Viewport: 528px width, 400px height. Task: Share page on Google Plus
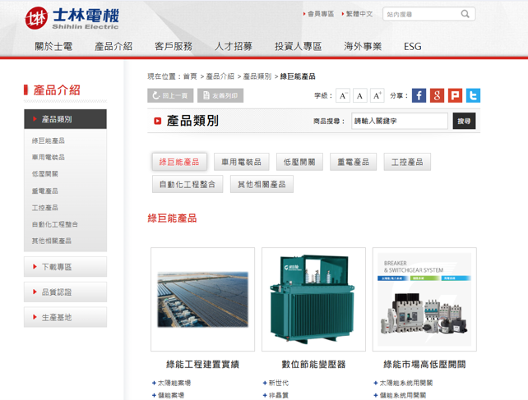click(437, 95)
